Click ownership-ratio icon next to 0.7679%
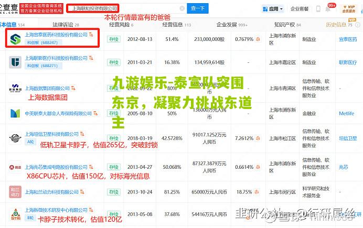 (x=258, y=39)
